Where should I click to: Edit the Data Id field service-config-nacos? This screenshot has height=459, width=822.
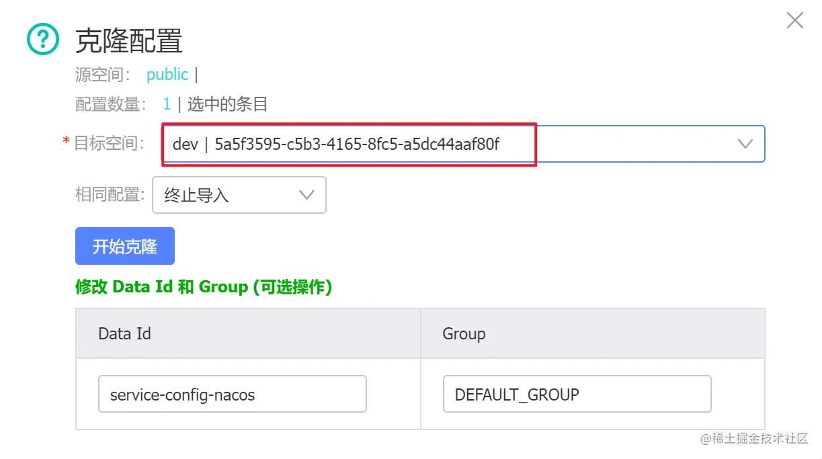(x=233, y=394)
